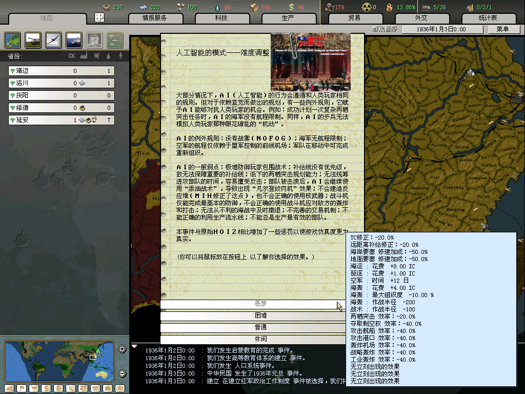Click the supplies crate icon showing 791

pyautogui.click(x=254, y=7)
